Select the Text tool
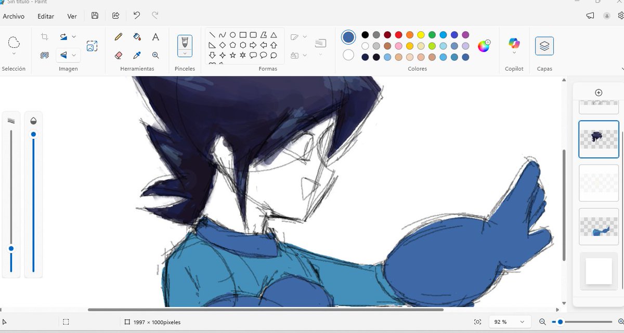The width and height of the screenshot is (624, 333). coord(155,37)
